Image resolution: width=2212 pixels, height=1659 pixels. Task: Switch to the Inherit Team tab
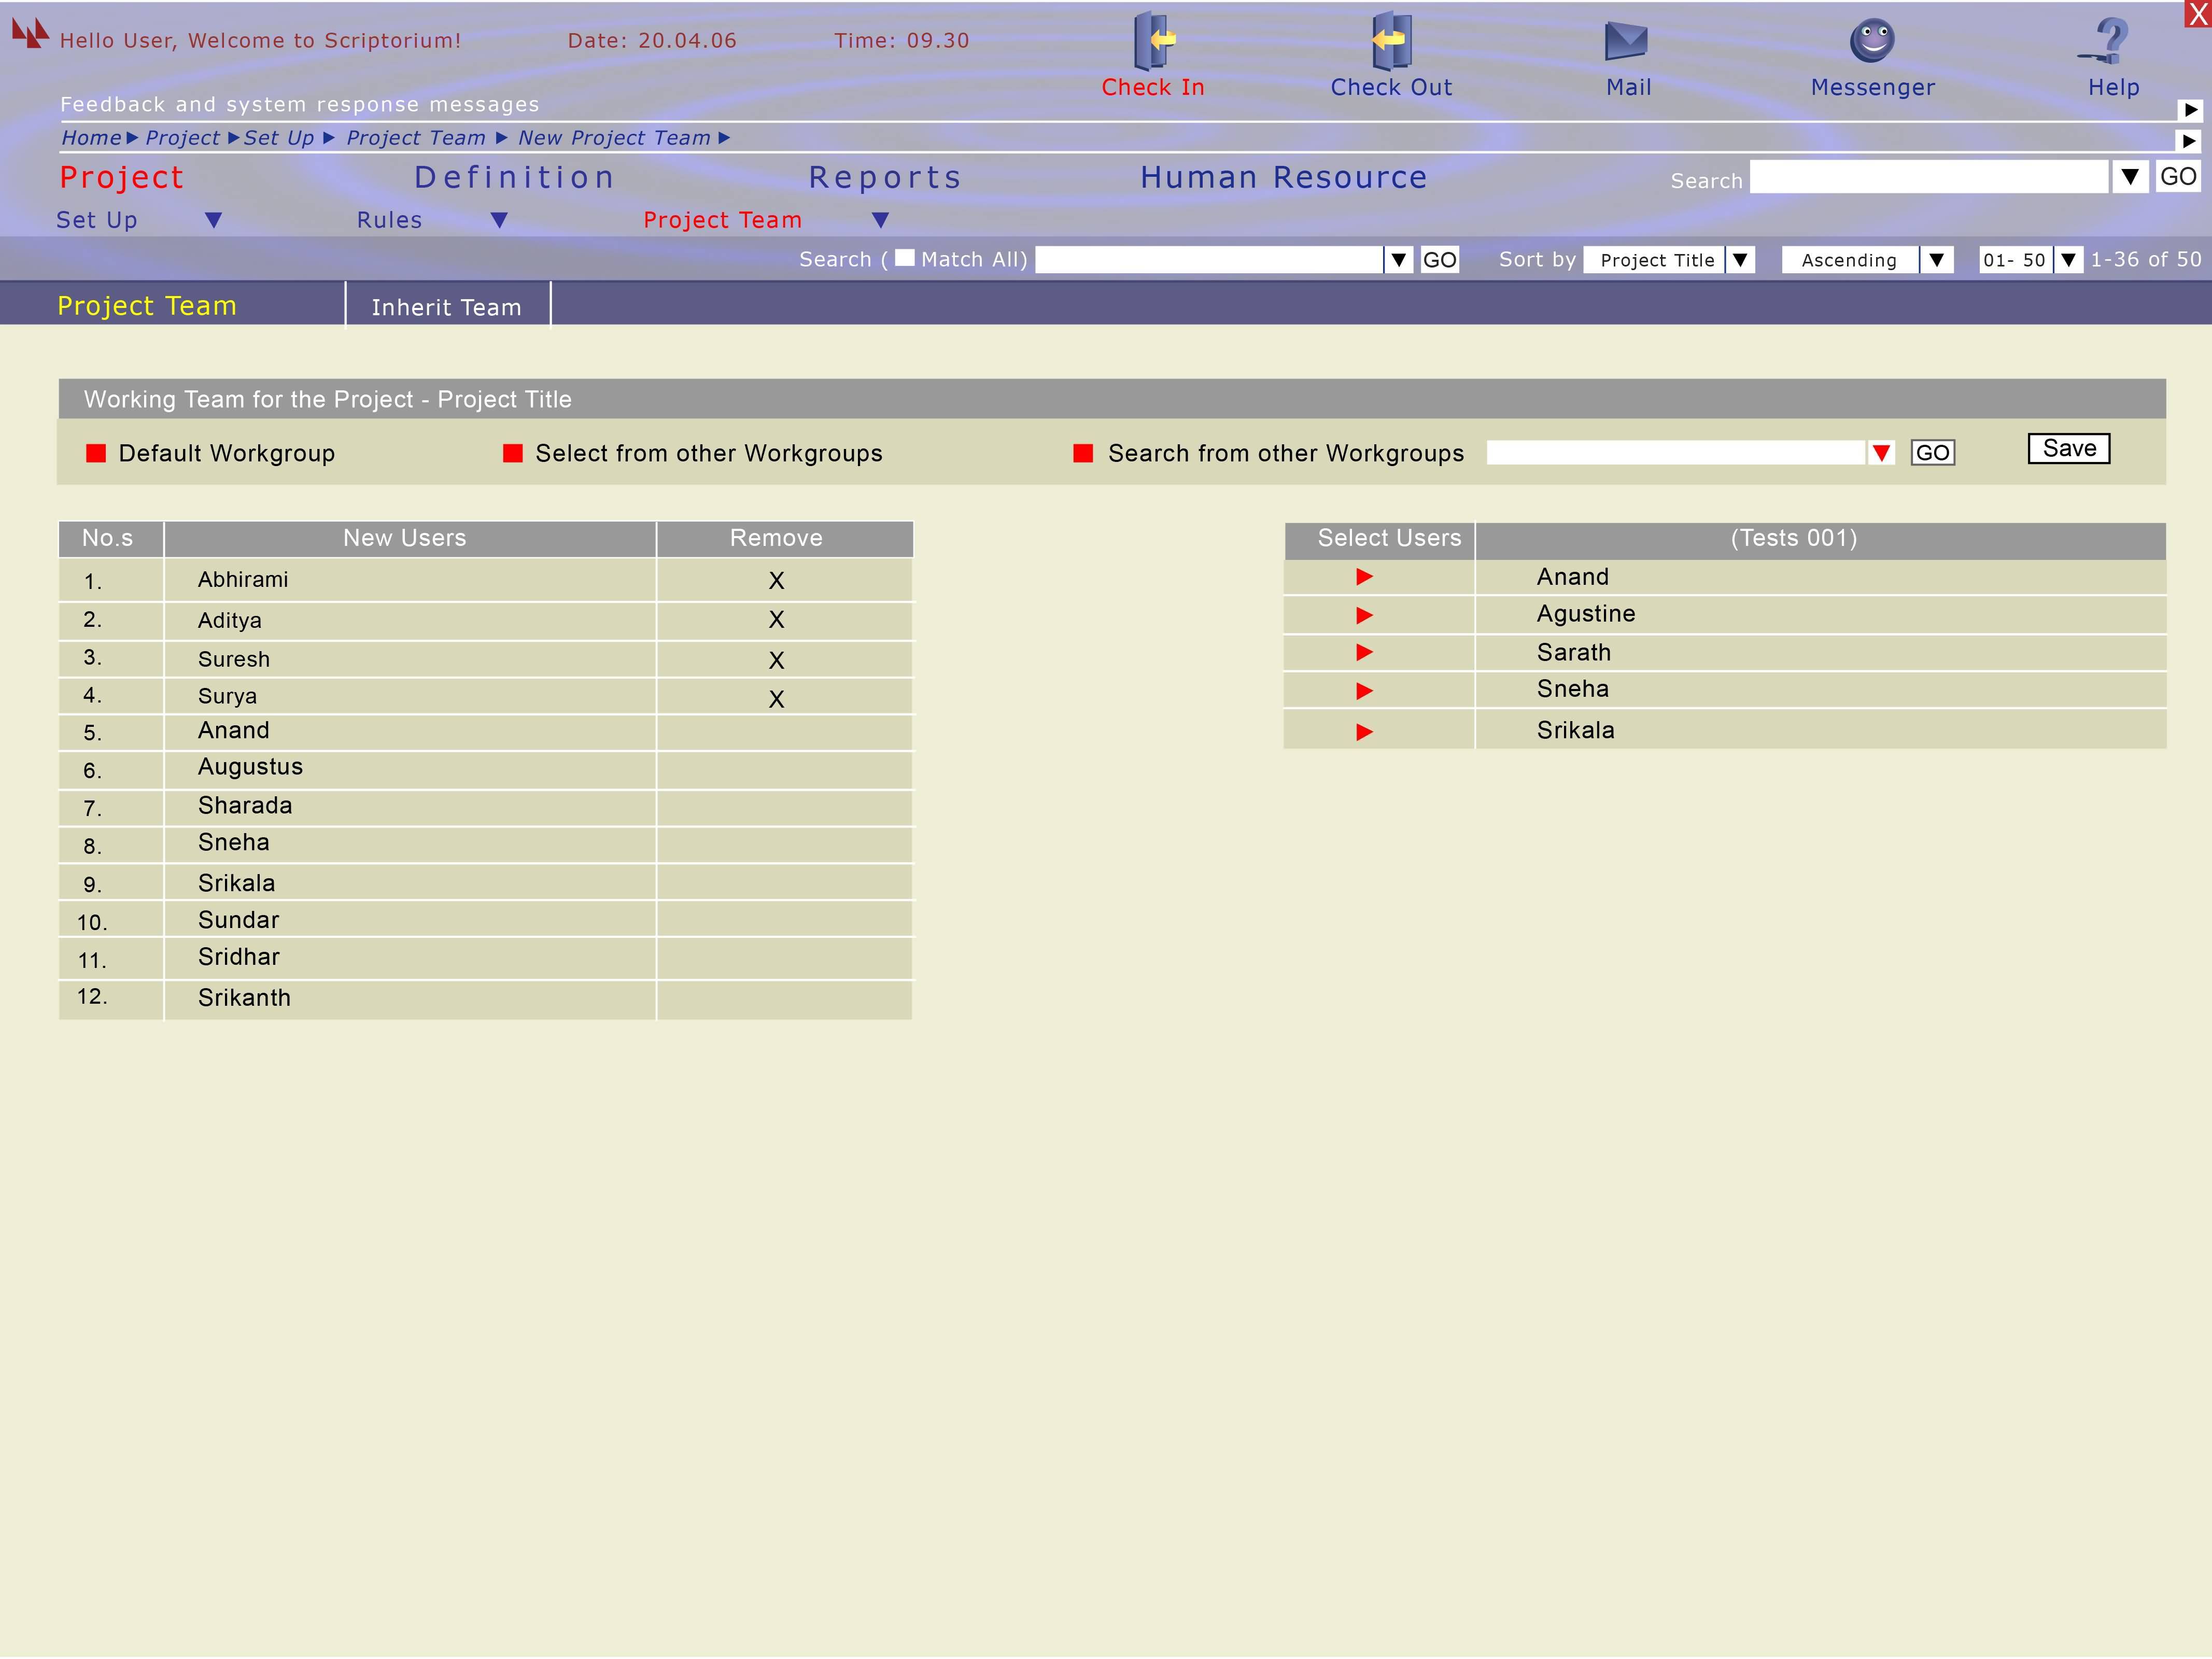tap(446, 307)
